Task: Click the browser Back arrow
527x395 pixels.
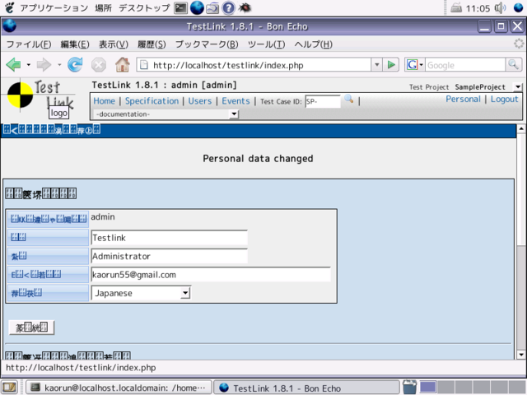Action: (13, 64)
